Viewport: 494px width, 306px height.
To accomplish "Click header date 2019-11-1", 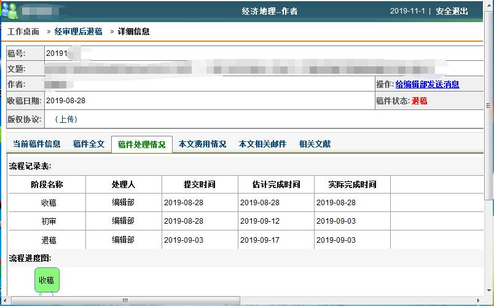I will (408, 11).
